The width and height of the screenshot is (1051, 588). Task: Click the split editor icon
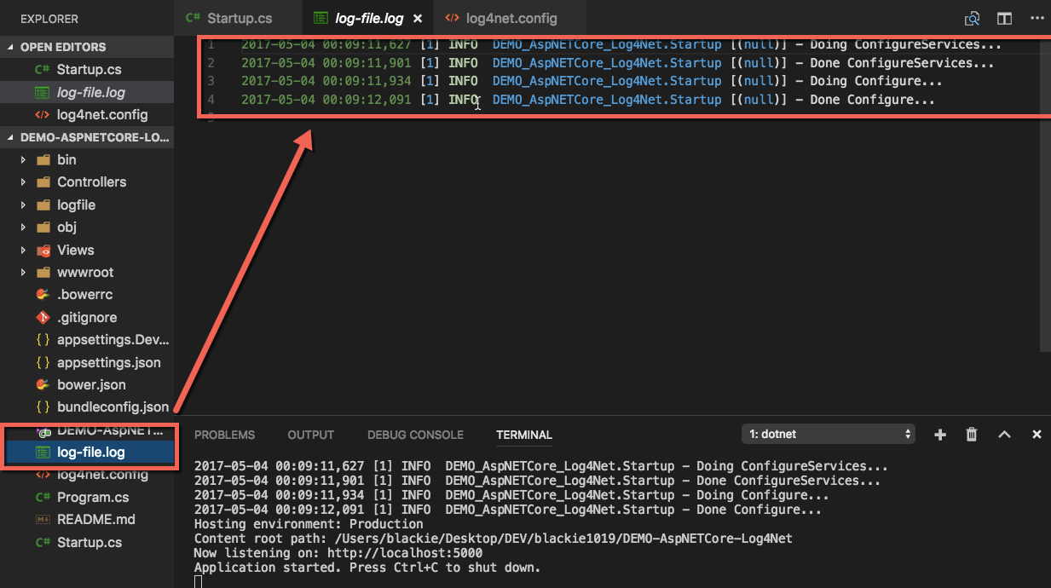[x=1004, y=18]
